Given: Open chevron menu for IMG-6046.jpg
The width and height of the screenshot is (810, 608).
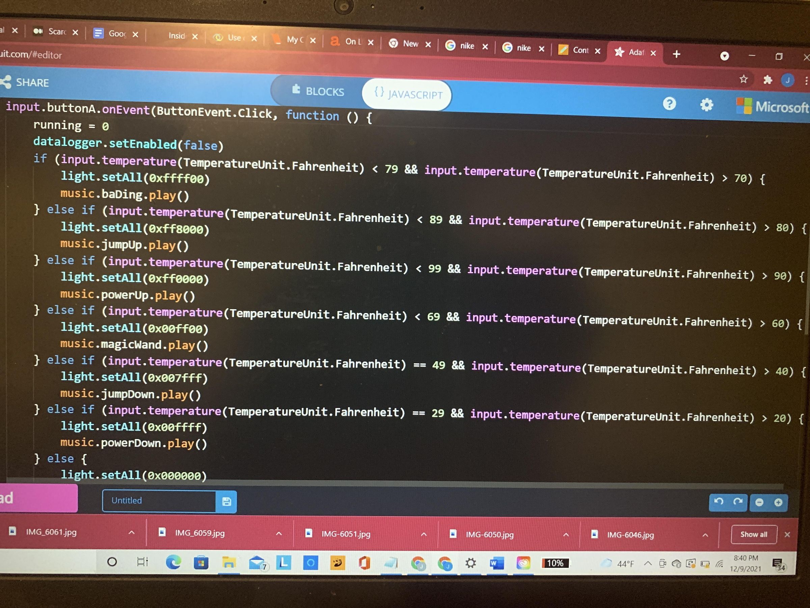Looking at the screenshot, I should 705,535.
